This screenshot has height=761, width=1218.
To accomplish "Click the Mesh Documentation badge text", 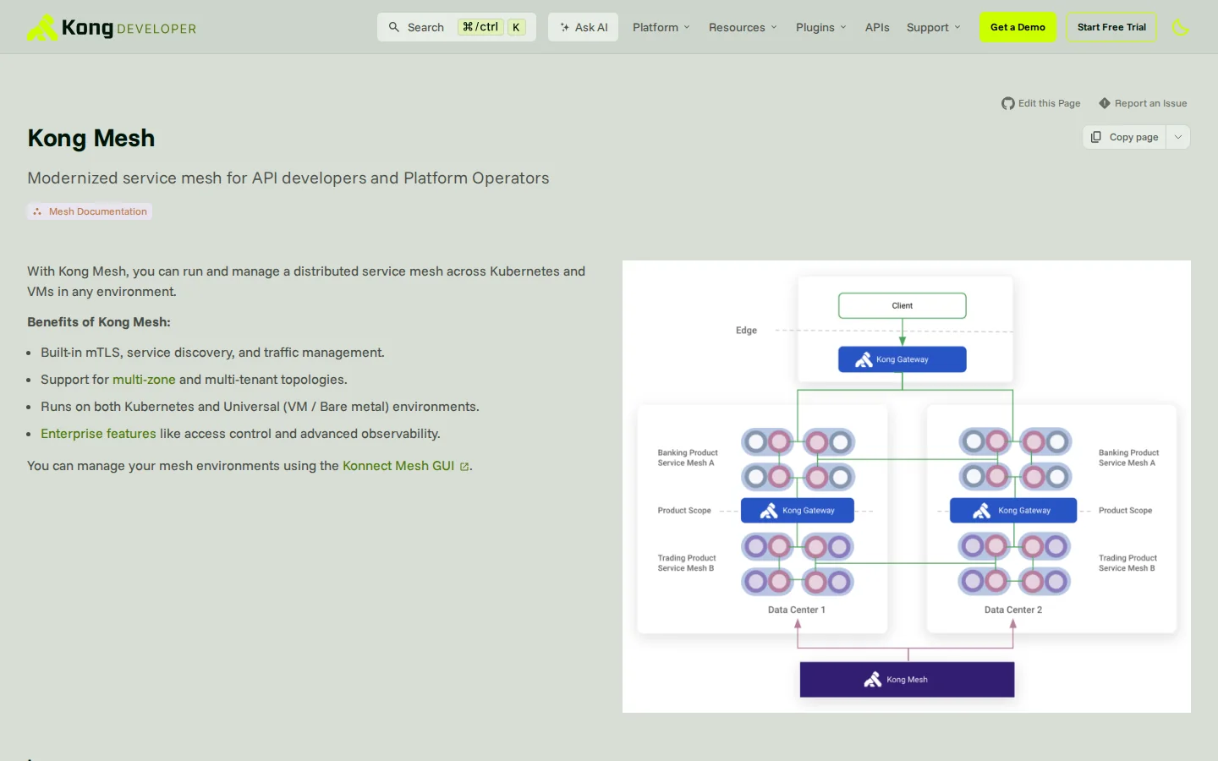I will [x=98, y=211].
